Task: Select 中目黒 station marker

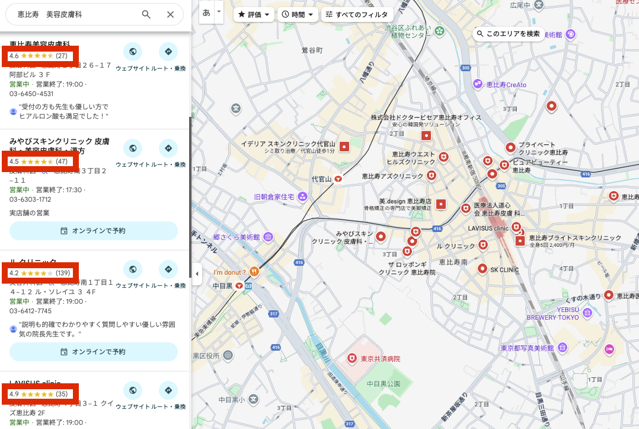Action: click(239, 286)
